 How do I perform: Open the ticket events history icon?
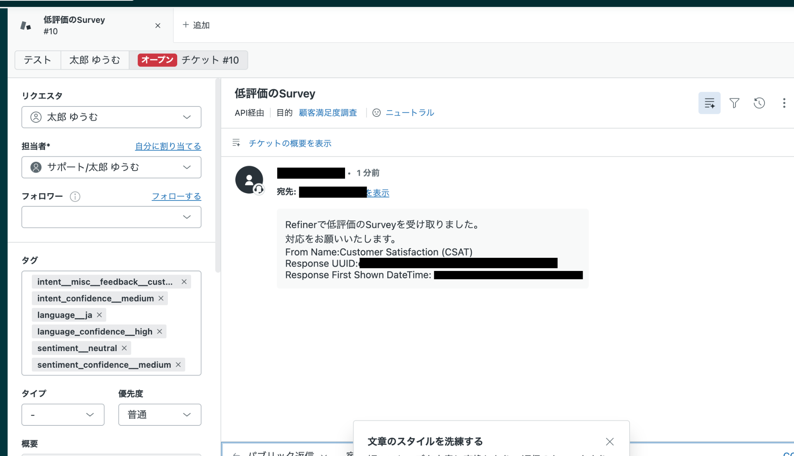click(x=759, y=103)
